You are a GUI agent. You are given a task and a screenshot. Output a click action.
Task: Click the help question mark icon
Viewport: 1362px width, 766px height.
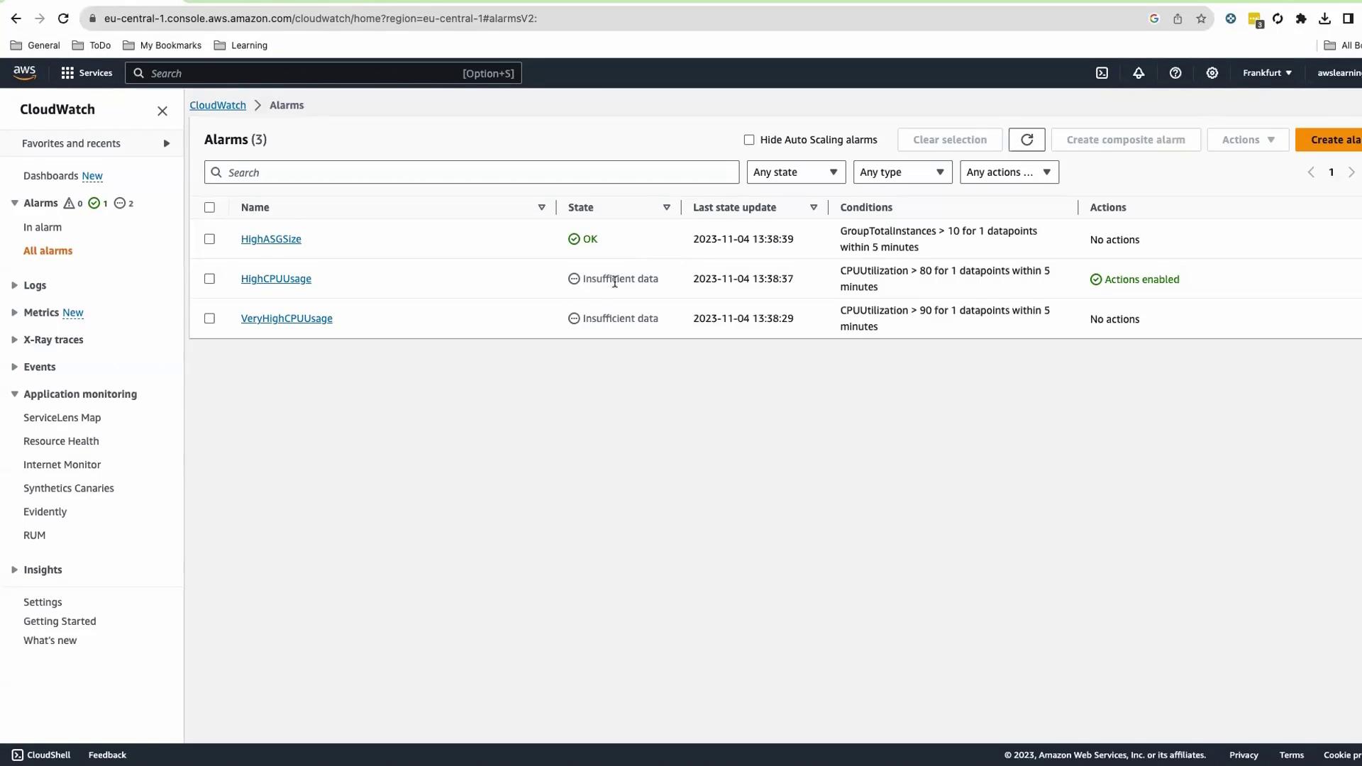(x=1175, y=73)
